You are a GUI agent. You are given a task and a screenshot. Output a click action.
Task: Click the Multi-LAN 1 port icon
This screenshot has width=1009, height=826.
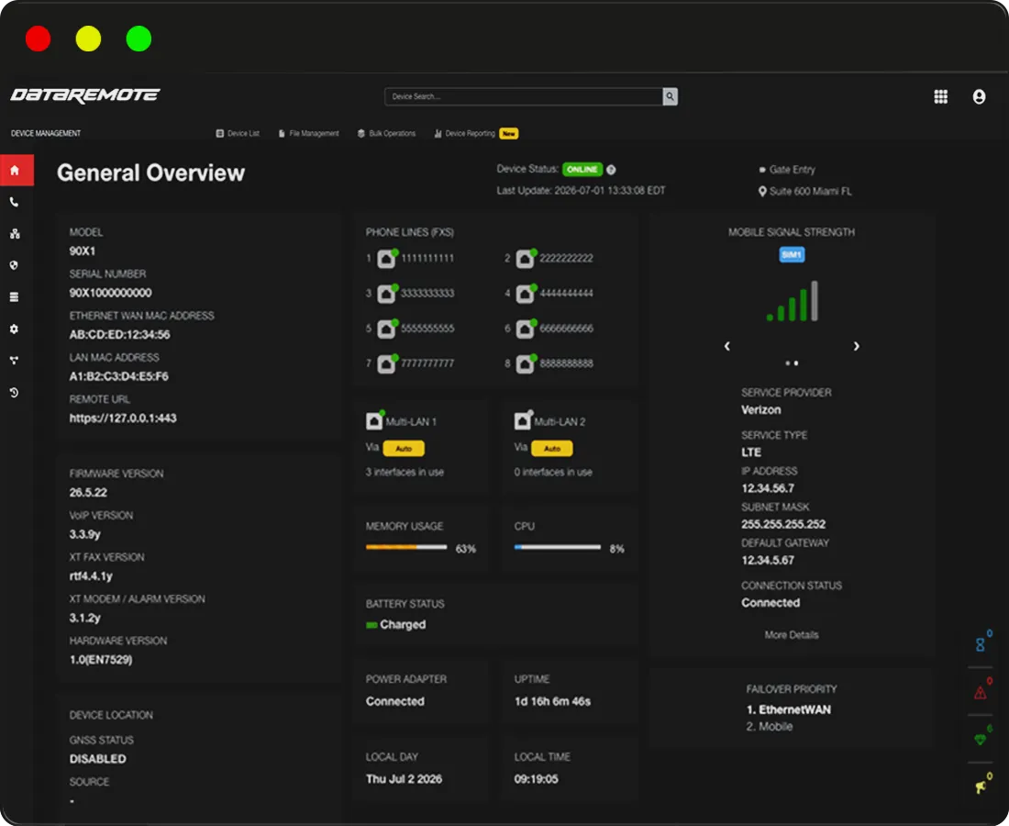[374, 421]
